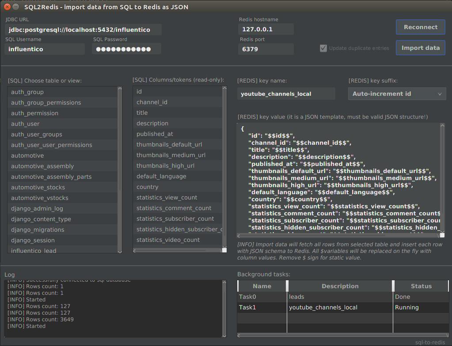The width and height of the screenshot is (452, 346).
Task: Select the channel_id column token
Action: 178,102
